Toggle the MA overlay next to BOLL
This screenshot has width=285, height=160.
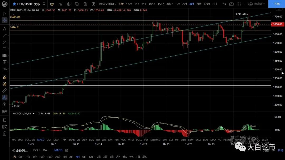tap(45, 150)
